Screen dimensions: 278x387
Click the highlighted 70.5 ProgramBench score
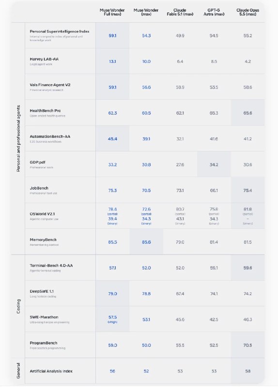[x=247, y=345]
